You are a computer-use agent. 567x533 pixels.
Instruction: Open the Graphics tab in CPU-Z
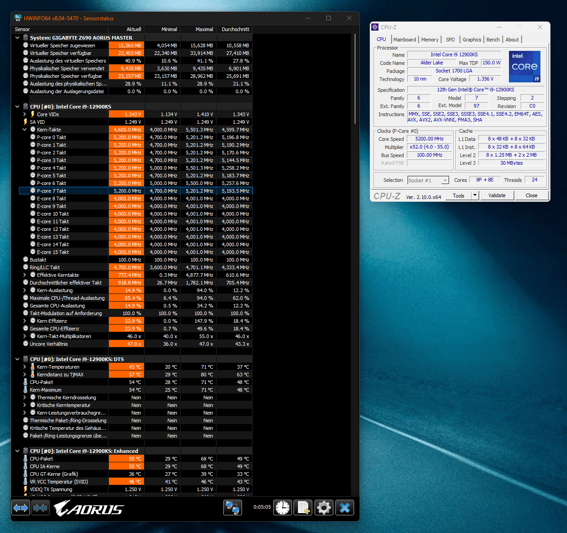[x=472, y=40]
